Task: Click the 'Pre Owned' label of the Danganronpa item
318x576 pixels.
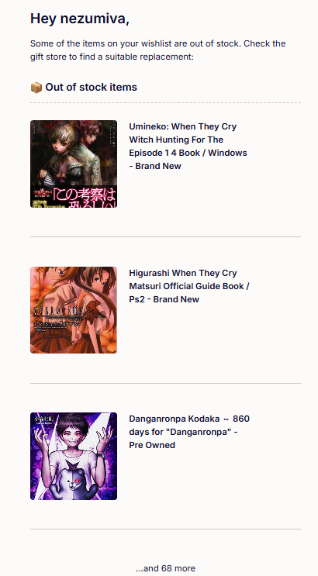Action: tap(152, 445)
